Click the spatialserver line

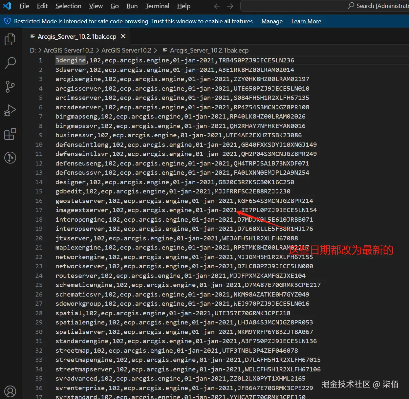point(184,332)
